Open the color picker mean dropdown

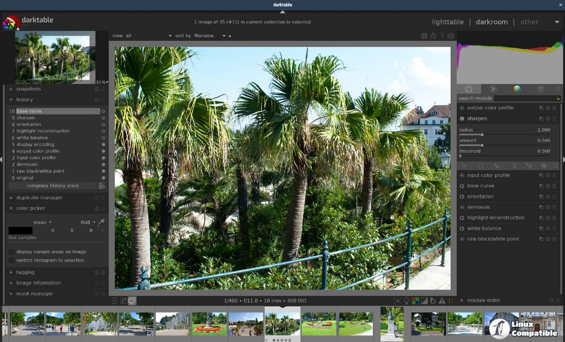42,222
